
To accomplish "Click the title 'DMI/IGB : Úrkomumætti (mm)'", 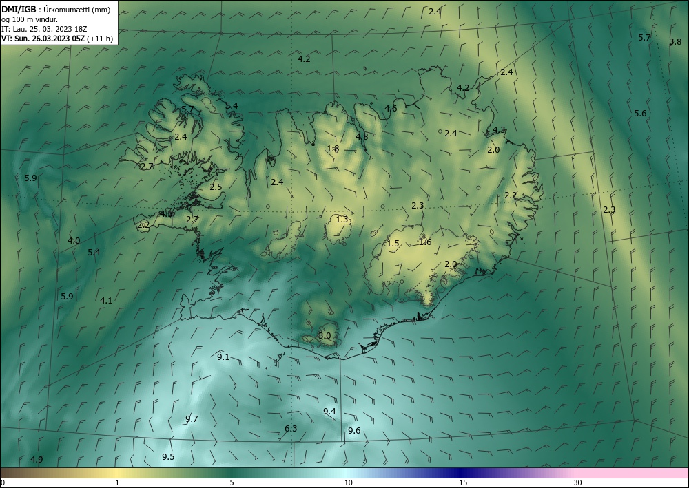I will click(56, 10).
